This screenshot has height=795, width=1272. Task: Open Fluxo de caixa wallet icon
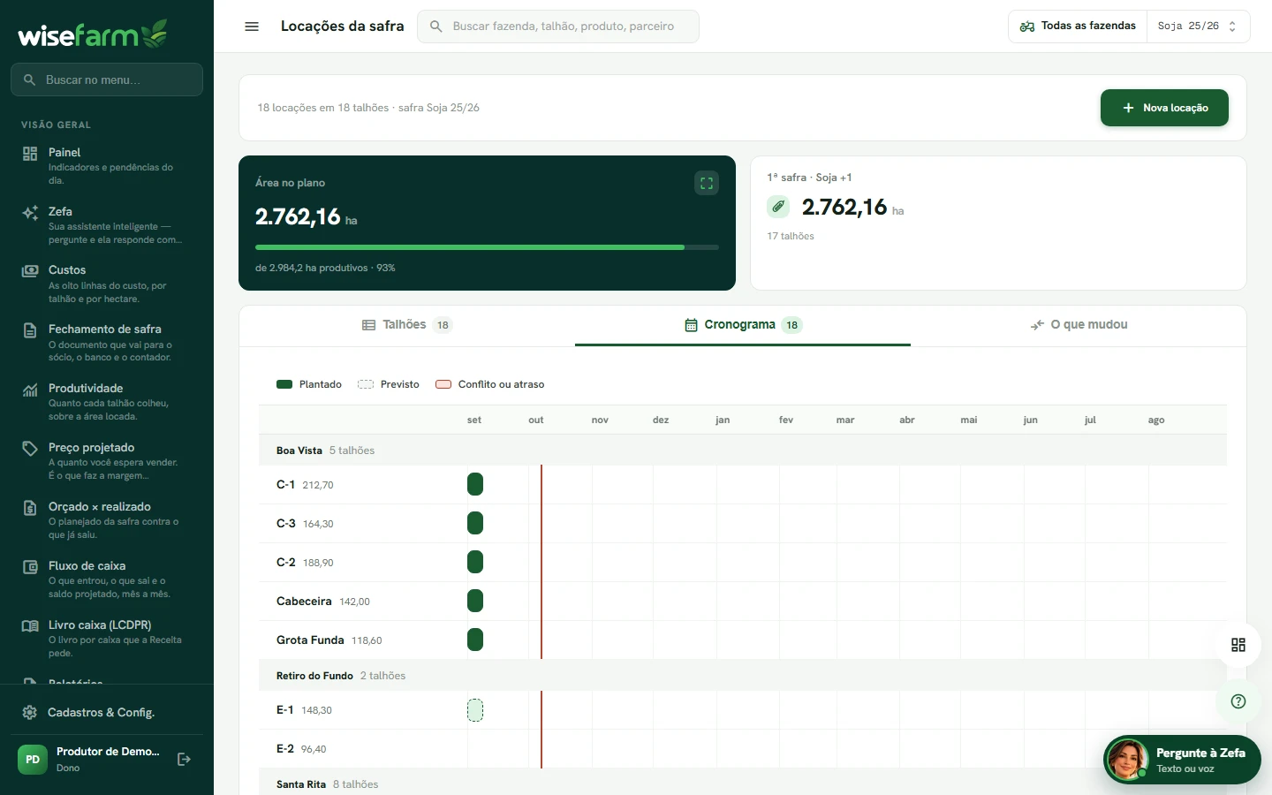(x=30, y=567)
